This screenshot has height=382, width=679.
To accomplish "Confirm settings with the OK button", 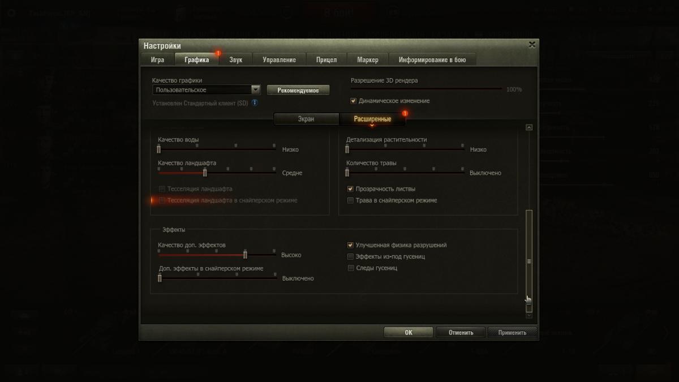I will tap(409, 333).
